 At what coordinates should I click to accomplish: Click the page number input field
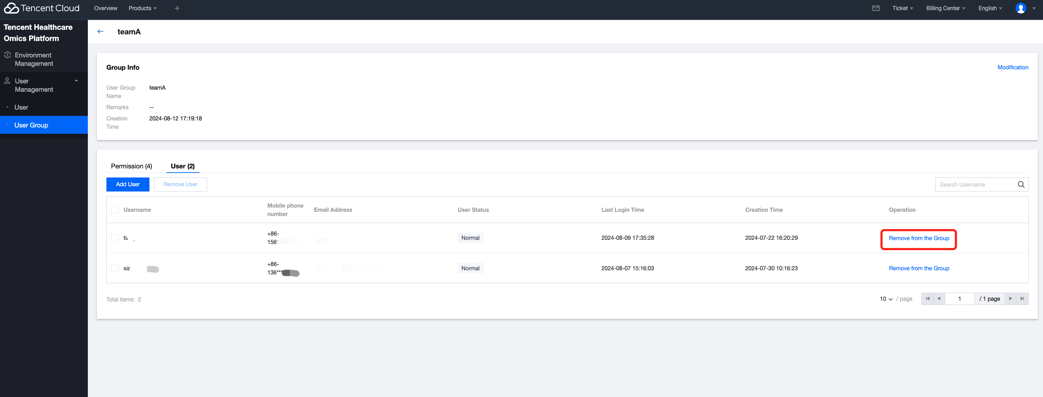(x=959, y=299)
